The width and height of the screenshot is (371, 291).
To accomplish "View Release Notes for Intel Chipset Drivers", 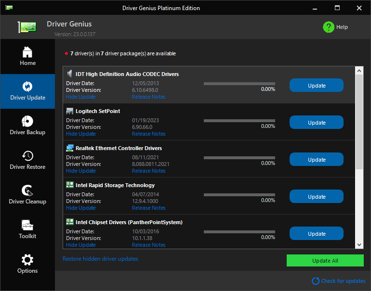I will [148, 245].
